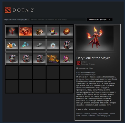
Task: Click the blue glowing mushrooms item
Action: (26, 45)
